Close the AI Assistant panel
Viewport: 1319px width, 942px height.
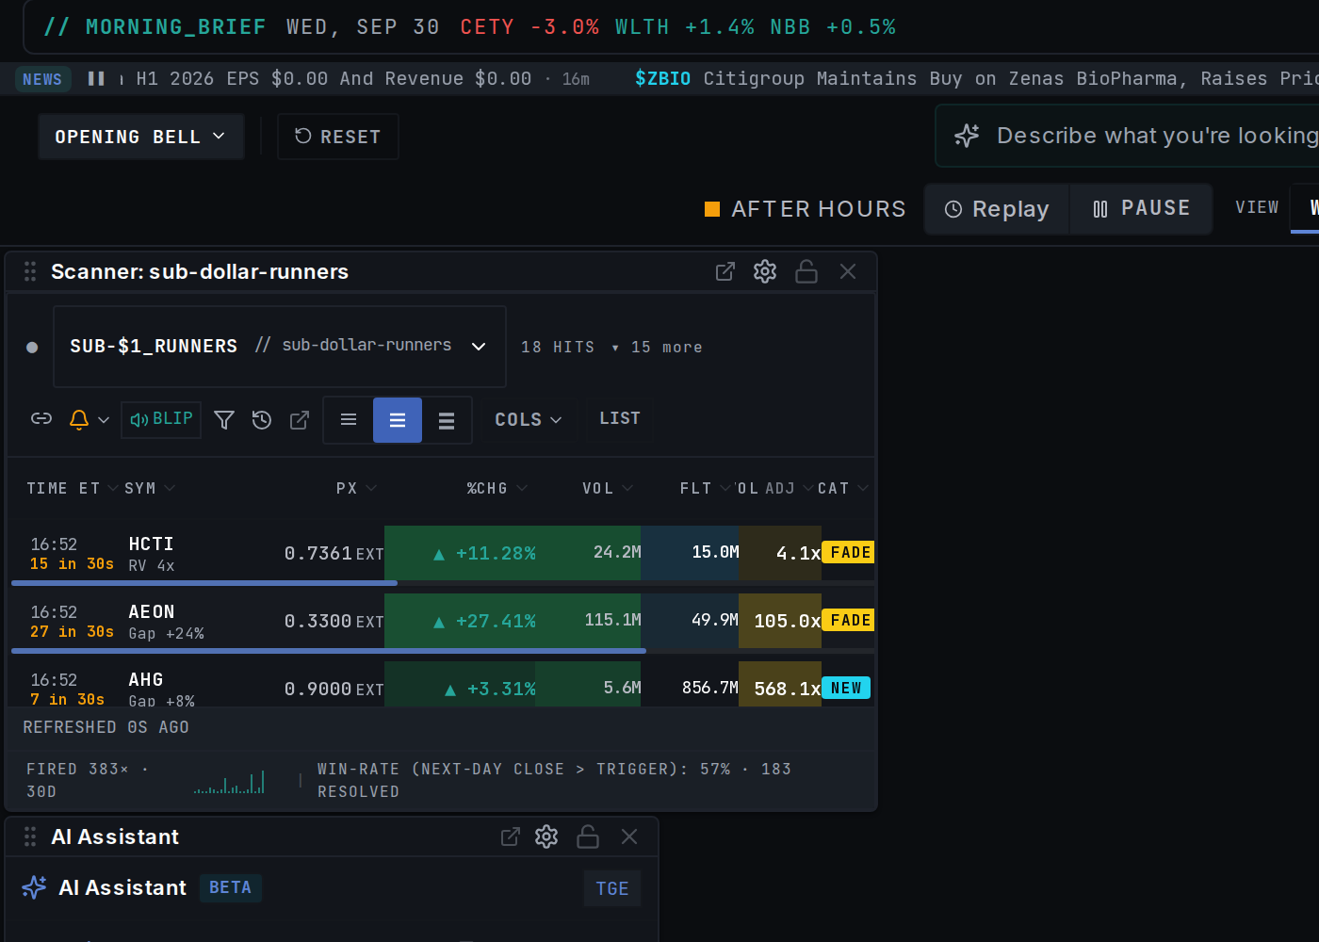pyautogui.click(x=629, y=836)
